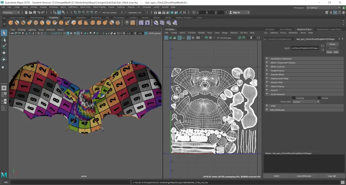
Task: Expand the Extra Attributes section
Action: tap(304, 110)
